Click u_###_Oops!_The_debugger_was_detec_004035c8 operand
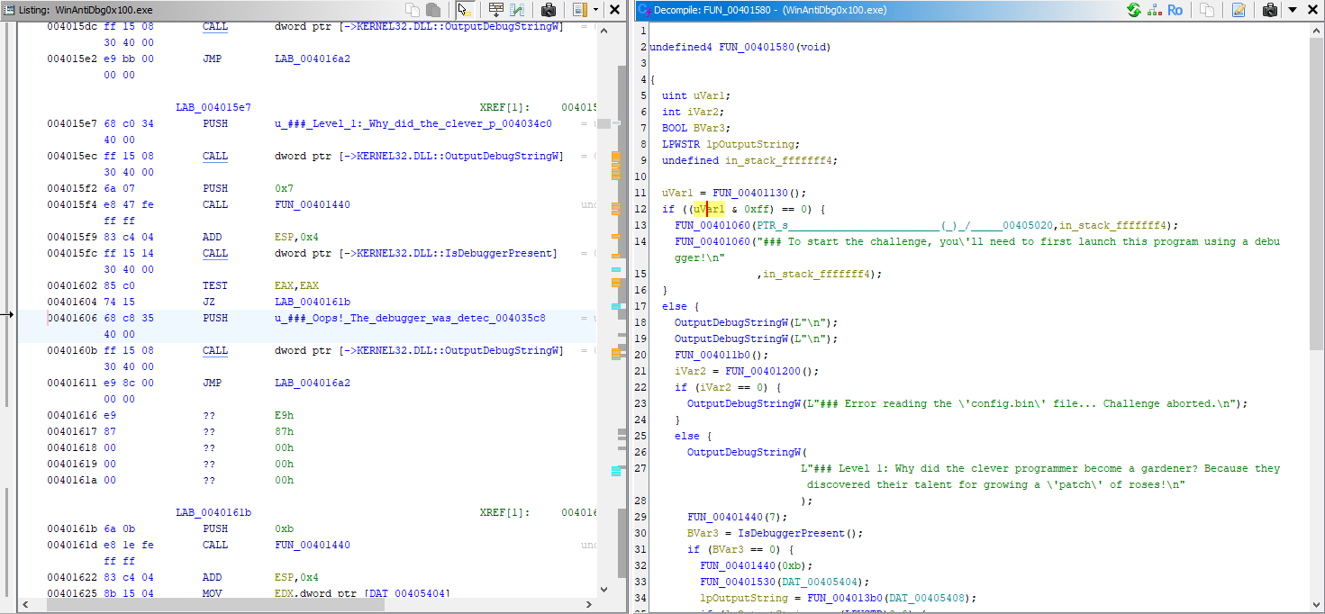Screen dimensions: 1325x614 tap(410, 318)
